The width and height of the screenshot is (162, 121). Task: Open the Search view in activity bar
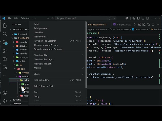[5, 34]
